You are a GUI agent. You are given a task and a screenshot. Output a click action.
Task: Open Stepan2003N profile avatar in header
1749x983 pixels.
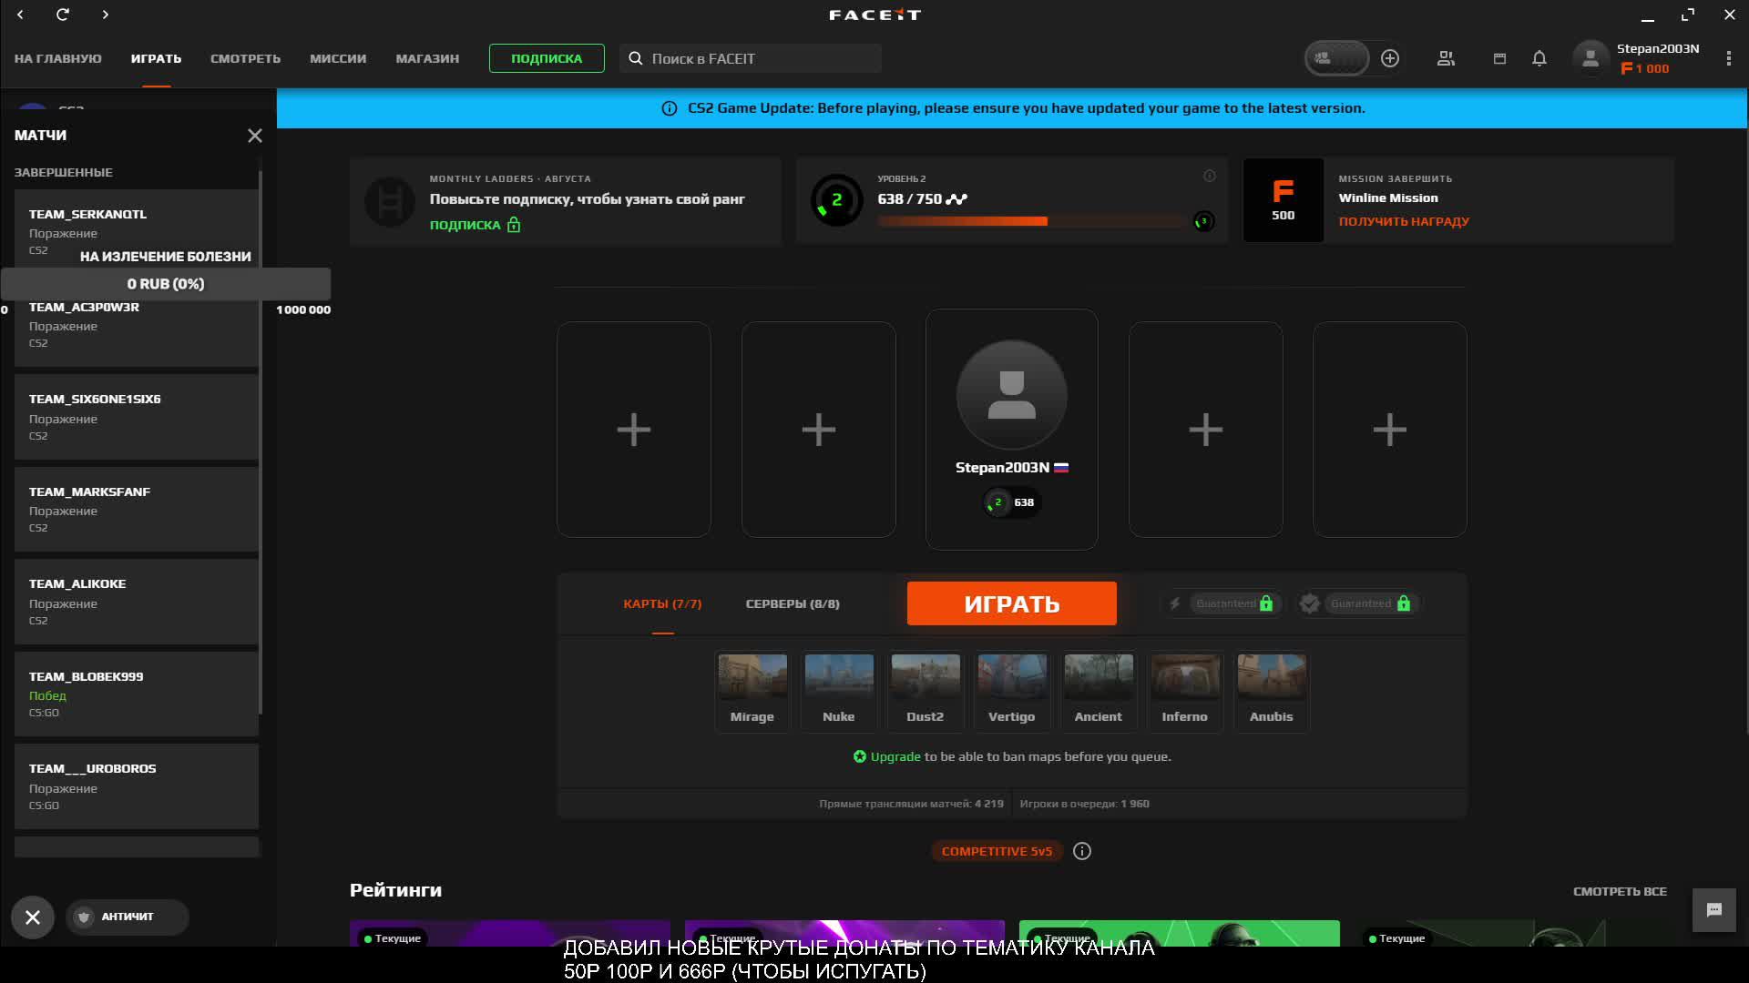pos(1590,58)
